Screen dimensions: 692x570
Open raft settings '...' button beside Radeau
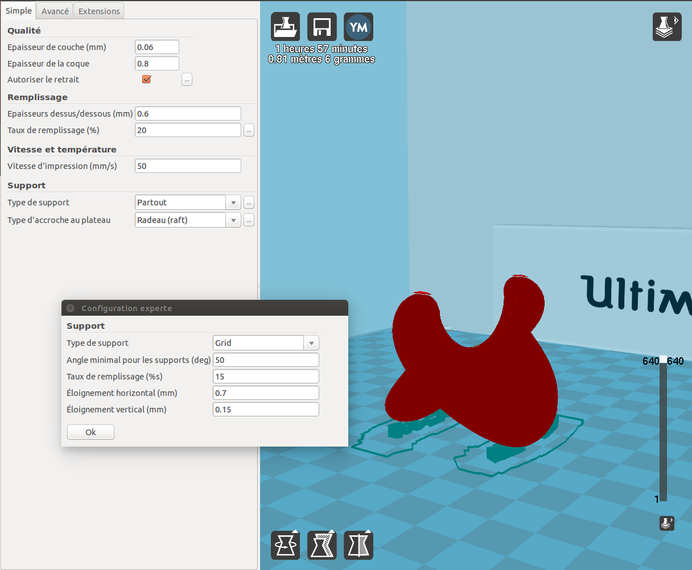point(249,220)
